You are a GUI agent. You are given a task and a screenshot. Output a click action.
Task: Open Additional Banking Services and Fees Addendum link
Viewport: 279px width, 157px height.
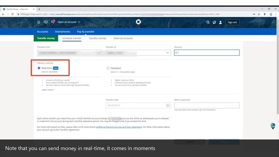click(x=119, y=127)
